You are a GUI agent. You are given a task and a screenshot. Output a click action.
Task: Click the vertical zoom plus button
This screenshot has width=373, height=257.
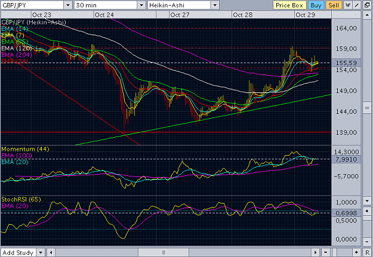click(367, 211)
